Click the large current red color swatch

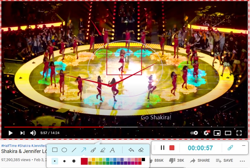(x=84, y=161)
